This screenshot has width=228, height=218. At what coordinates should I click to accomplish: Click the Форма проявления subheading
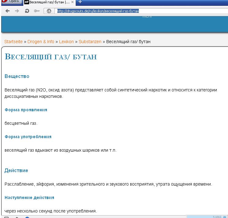pos(26,110)
